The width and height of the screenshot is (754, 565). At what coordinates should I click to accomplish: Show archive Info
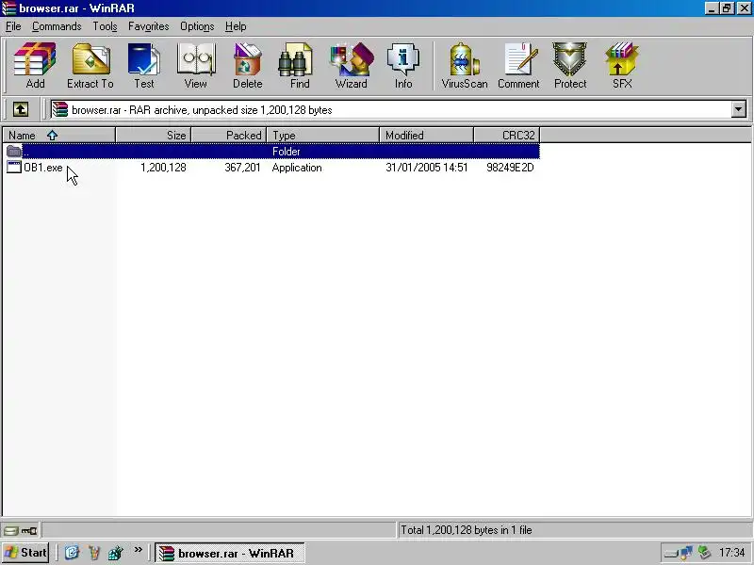(x=403, y=66)
